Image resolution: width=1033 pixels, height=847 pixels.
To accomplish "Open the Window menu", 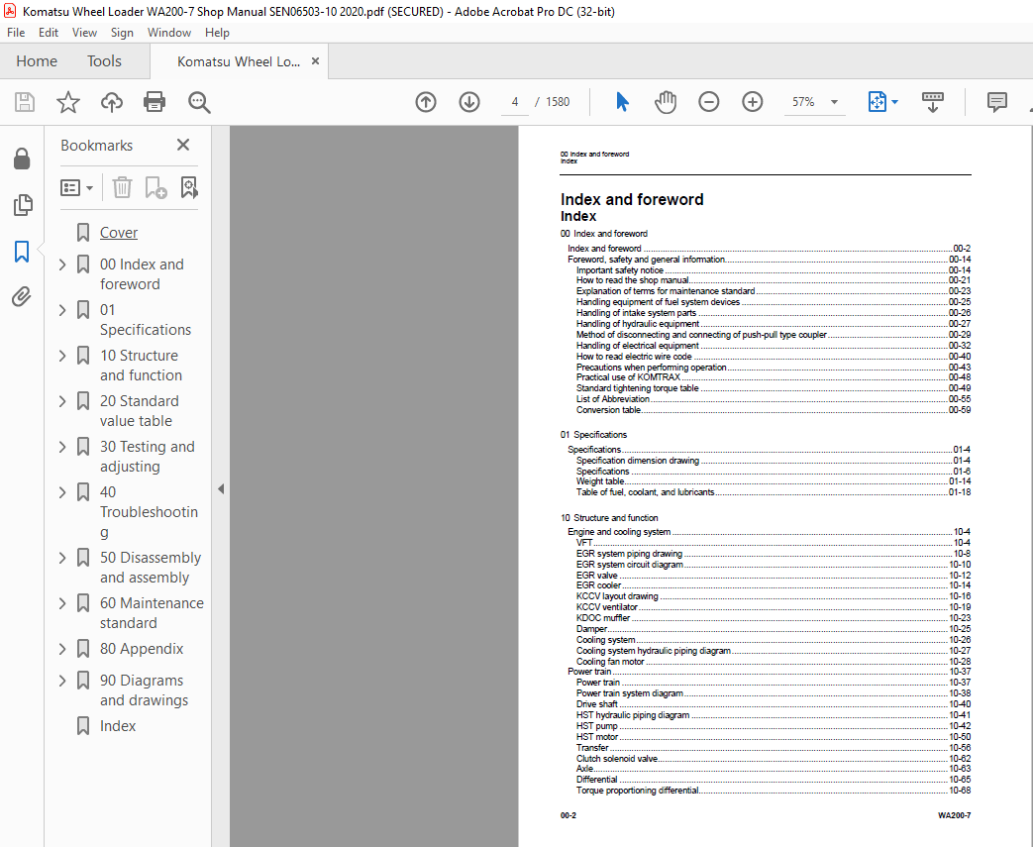I will pyautogui.click(x=169, y=33).
